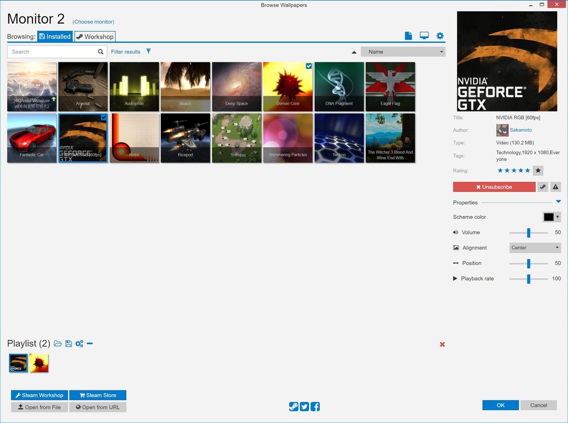Clear playlist with the red X icon

442,345
